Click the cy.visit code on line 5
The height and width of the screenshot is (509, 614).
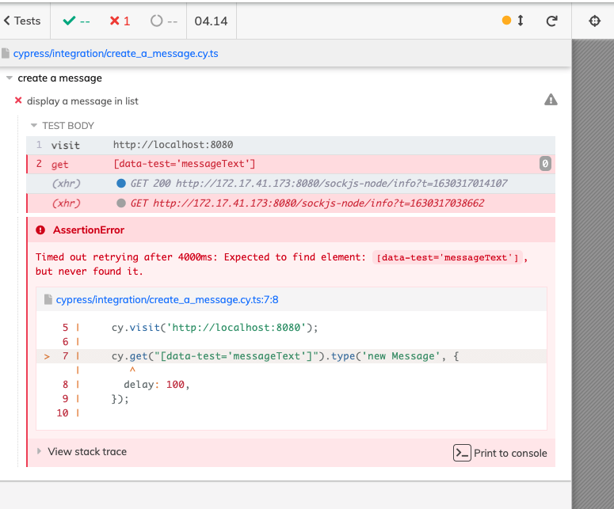click(215, 328)
